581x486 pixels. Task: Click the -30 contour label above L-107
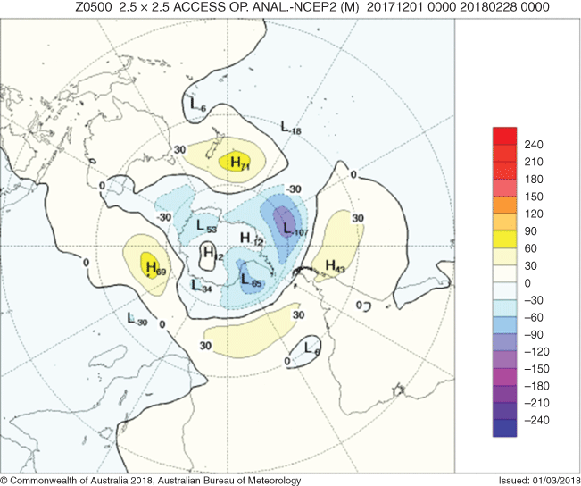point(294,189)
